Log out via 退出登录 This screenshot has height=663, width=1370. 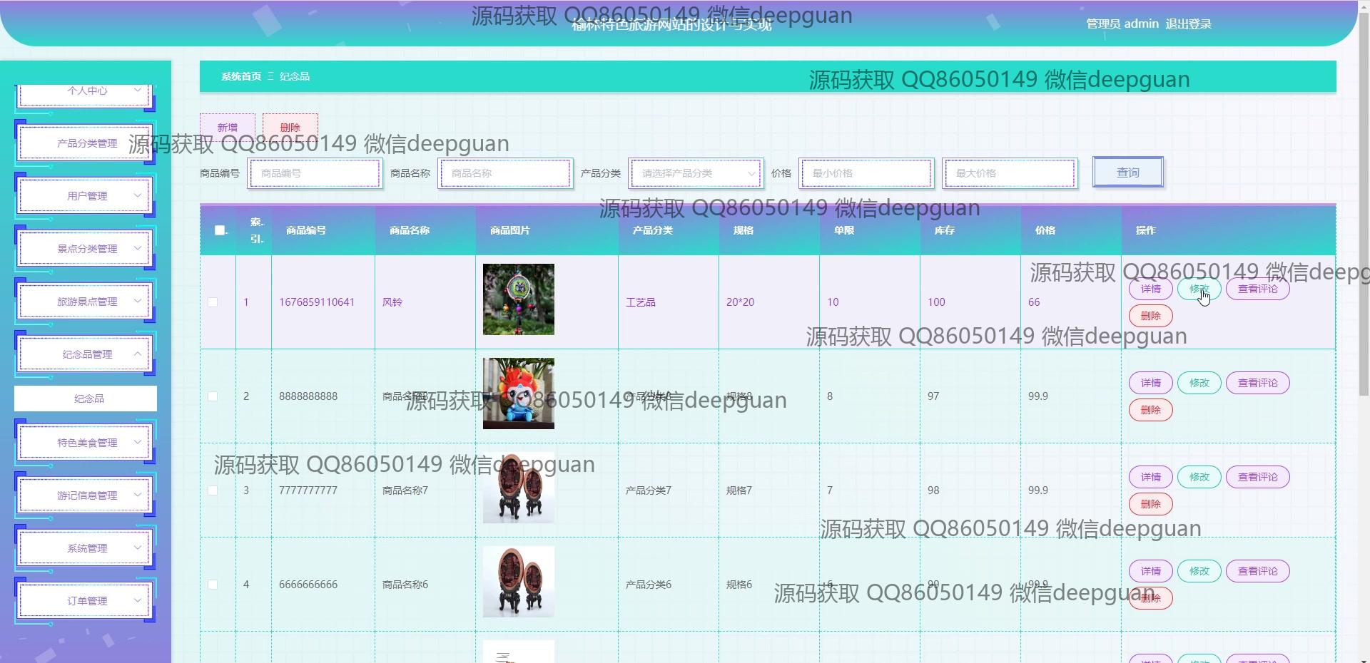1188,24
